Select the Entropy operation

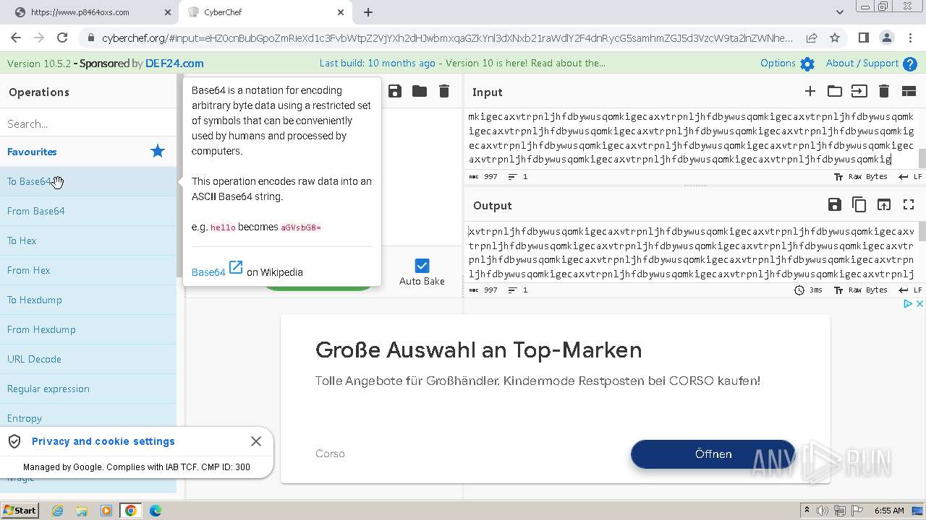click(88, 418)
